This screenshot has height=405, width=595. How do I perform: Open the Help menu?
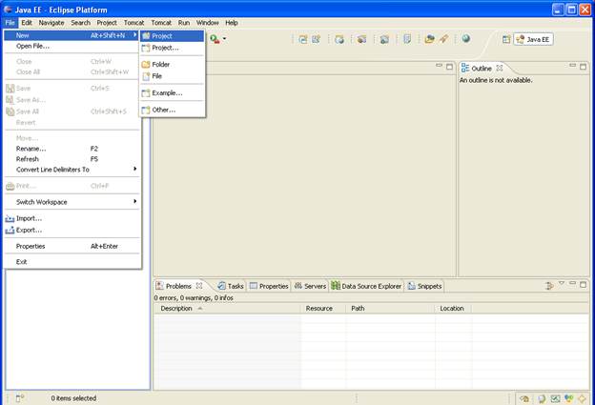point(232,23)
